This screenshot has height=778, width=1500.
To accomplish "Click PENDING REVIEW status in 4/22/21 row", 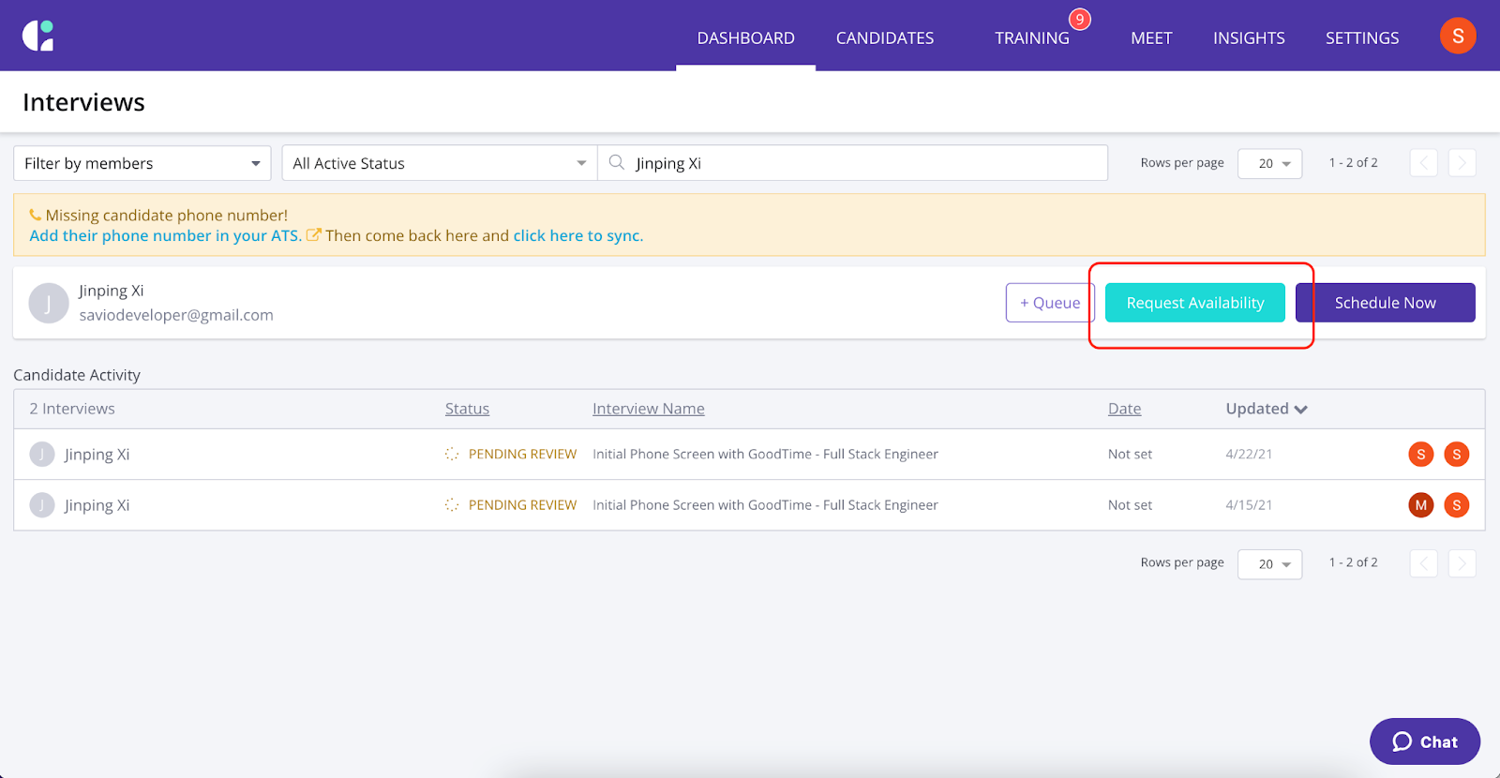I will click(522, 454).
